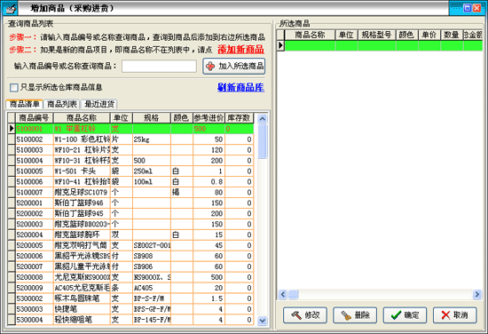This screenshot has width=488, height=334.
Task: Focus the product search input field
Action: 159,66
